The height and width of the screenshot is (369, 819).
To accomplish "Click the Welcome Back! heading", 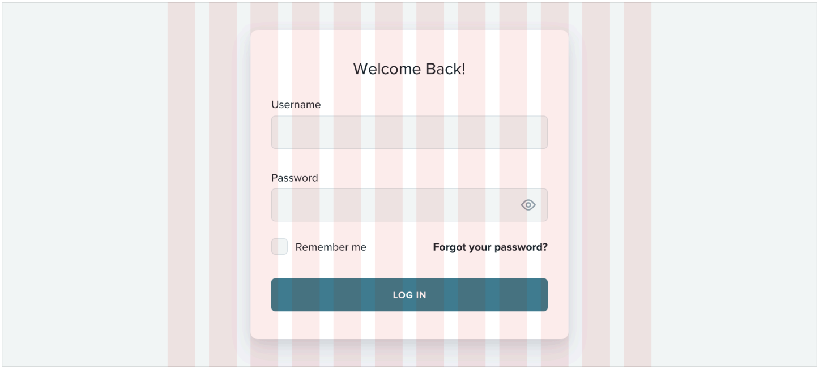I will 409,69.
